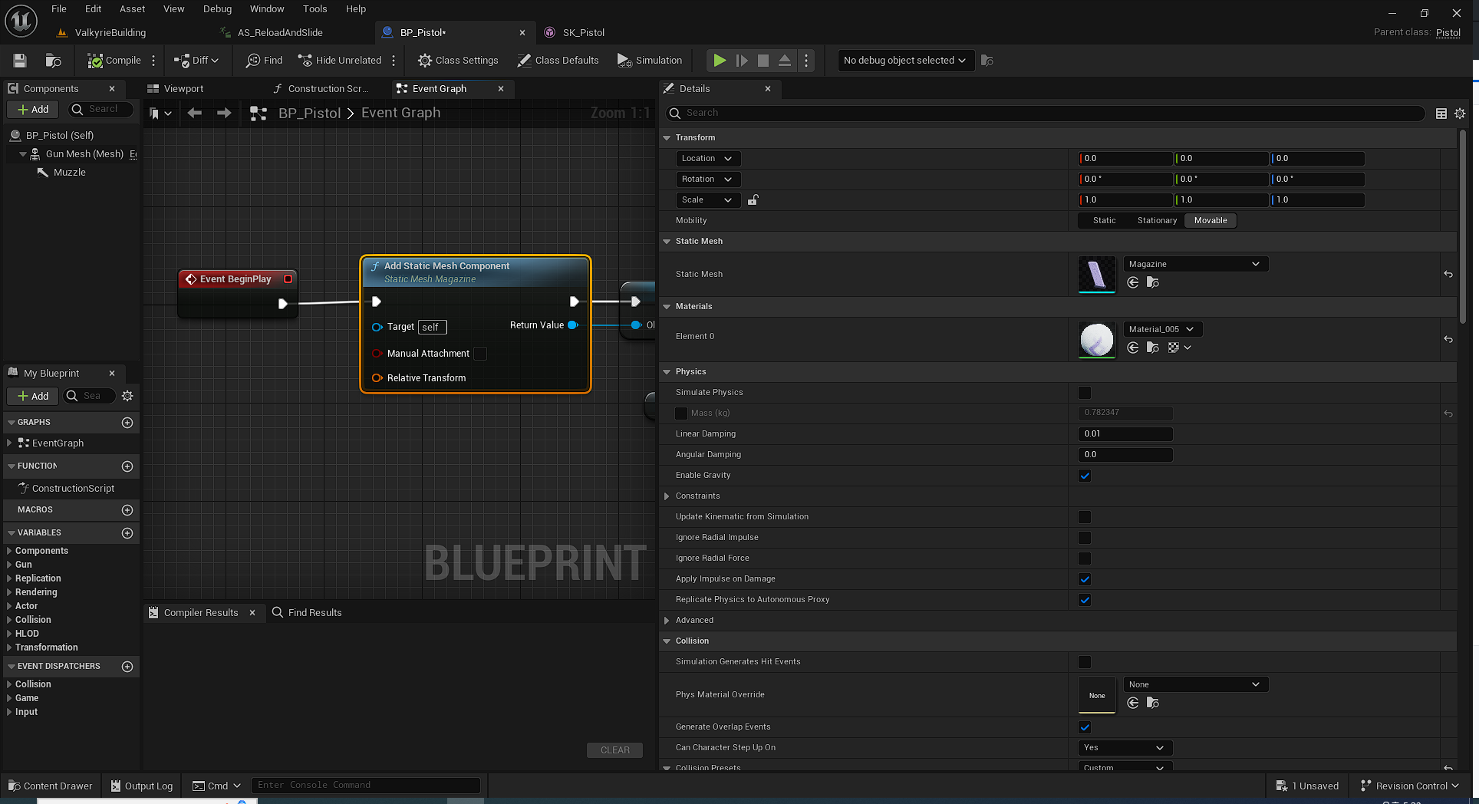Screen dimensions: 1479x804
Task: Open Class Defaults
Action: tap(558, 61)
